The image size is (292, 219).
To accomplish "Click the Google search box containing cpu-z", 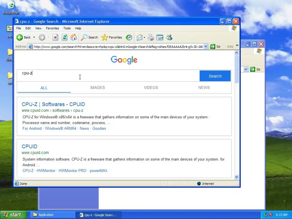I will [108, 76].
